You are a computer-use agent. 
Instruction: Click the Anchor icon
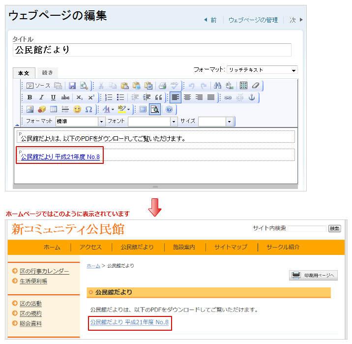[252, 97]
